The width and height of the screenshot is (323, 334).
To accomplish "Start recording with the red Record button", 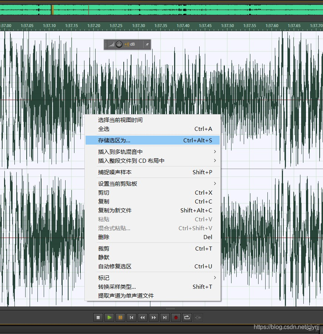I will pos(176,318).
